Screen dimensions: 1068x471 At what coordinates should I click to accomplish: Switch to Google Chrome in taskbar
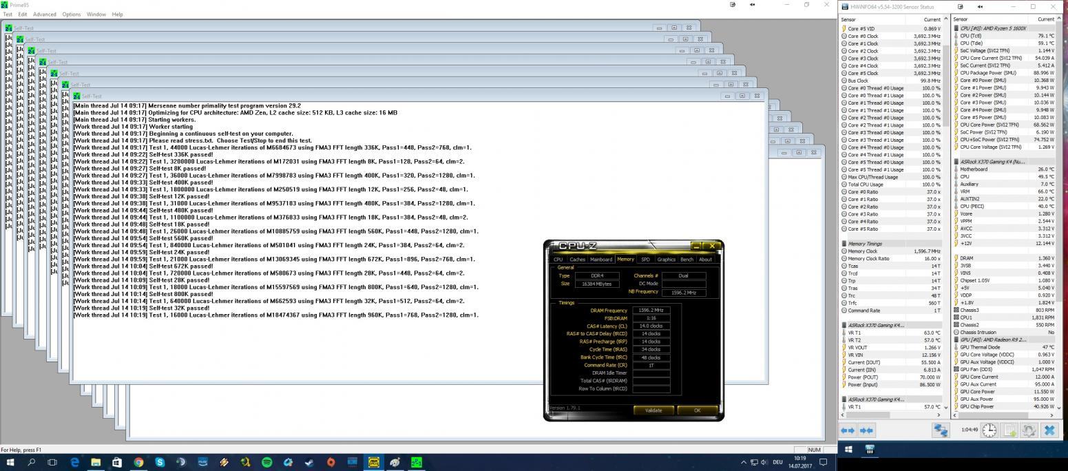(138, 462)
